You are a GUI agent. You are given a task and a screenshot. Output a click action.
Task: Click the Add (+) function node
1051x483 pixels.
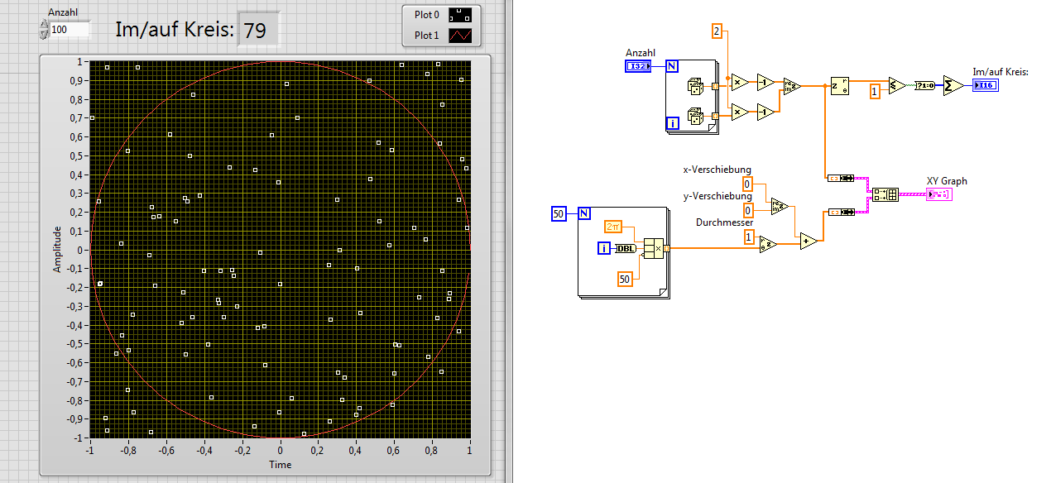(809, 241)
